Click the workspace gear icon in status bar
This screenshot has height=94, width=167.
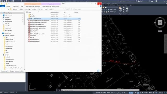(x=150, y=93)
